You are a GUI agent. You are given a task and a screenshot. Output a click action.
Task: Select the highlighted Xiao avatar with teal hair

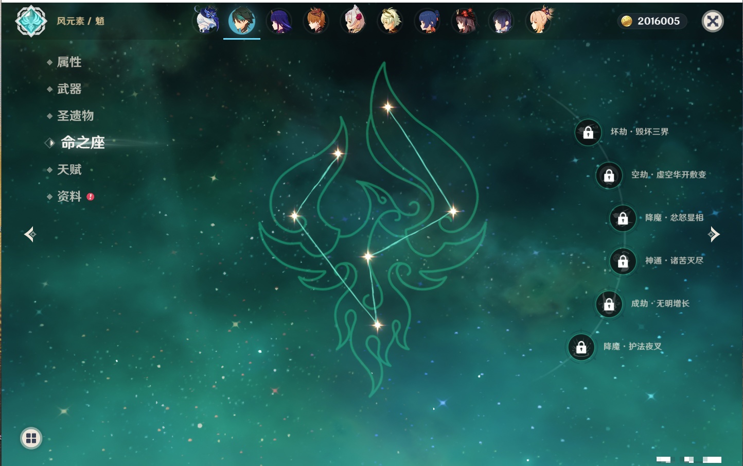(x=242, y=21)
